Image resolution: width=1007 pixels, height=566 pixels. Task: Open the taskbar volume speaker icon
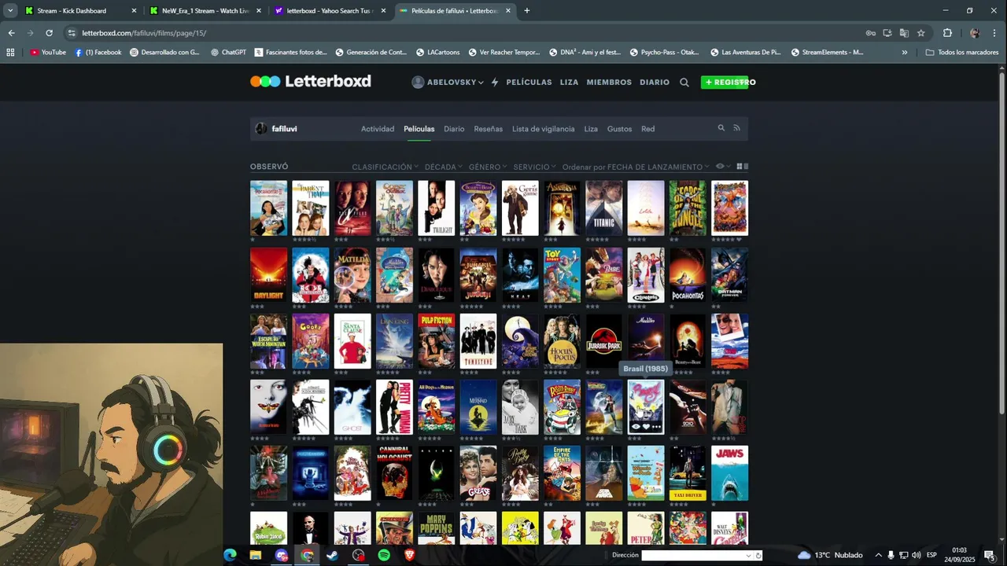point(917,555)
